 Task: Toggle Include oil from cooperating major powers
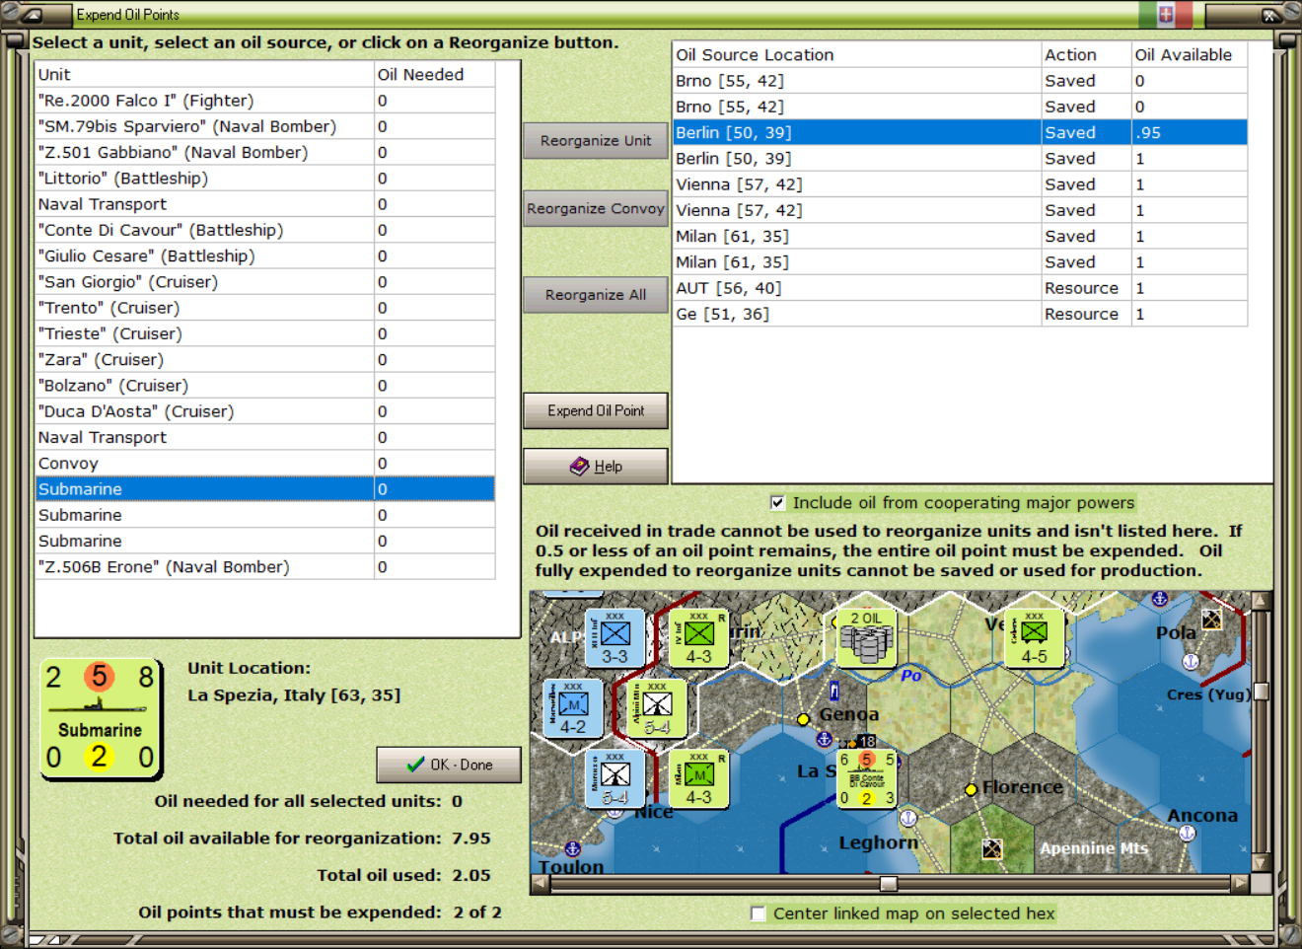[777, 503]
